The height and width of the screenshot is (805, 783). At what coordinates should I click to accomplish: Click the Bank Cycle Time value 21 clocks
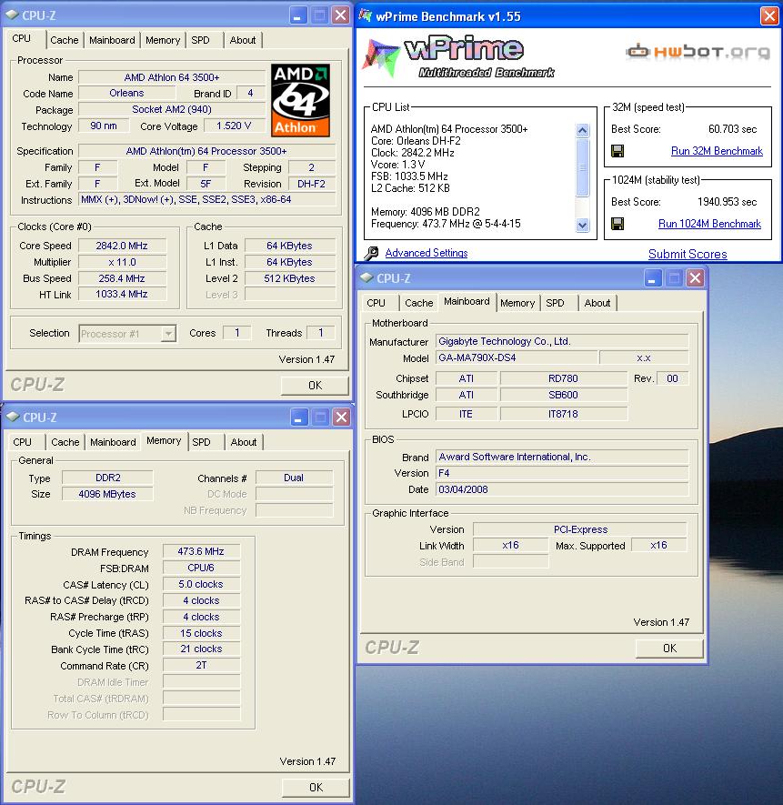[201, 649]
